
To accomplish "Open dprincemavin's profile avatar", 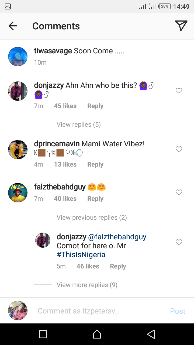I will (x=18, y=150).
